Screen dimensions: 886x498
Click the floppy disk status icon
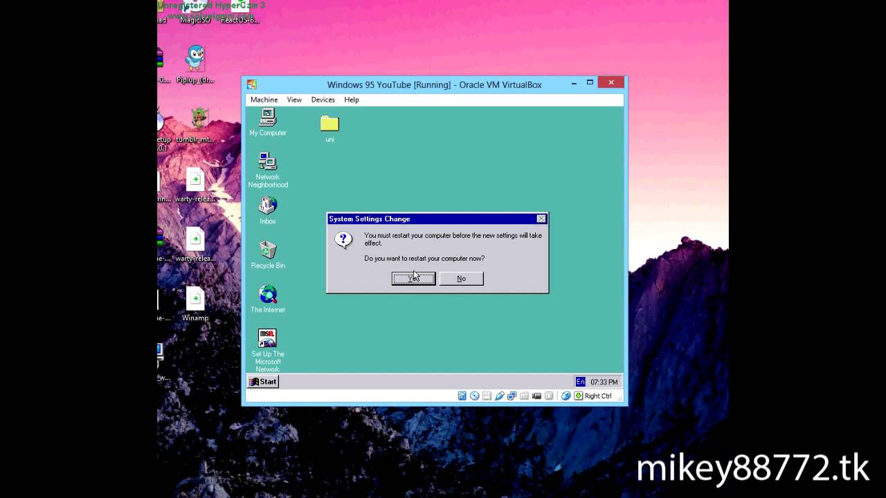click(x=487, y=396)
